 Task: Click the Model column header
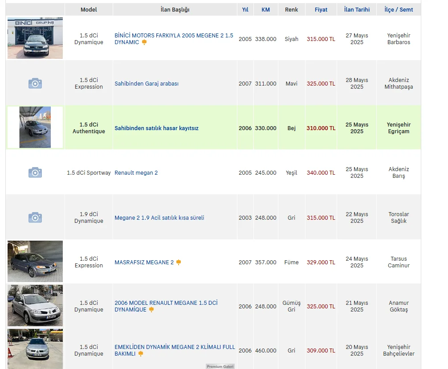coord(89,9)
